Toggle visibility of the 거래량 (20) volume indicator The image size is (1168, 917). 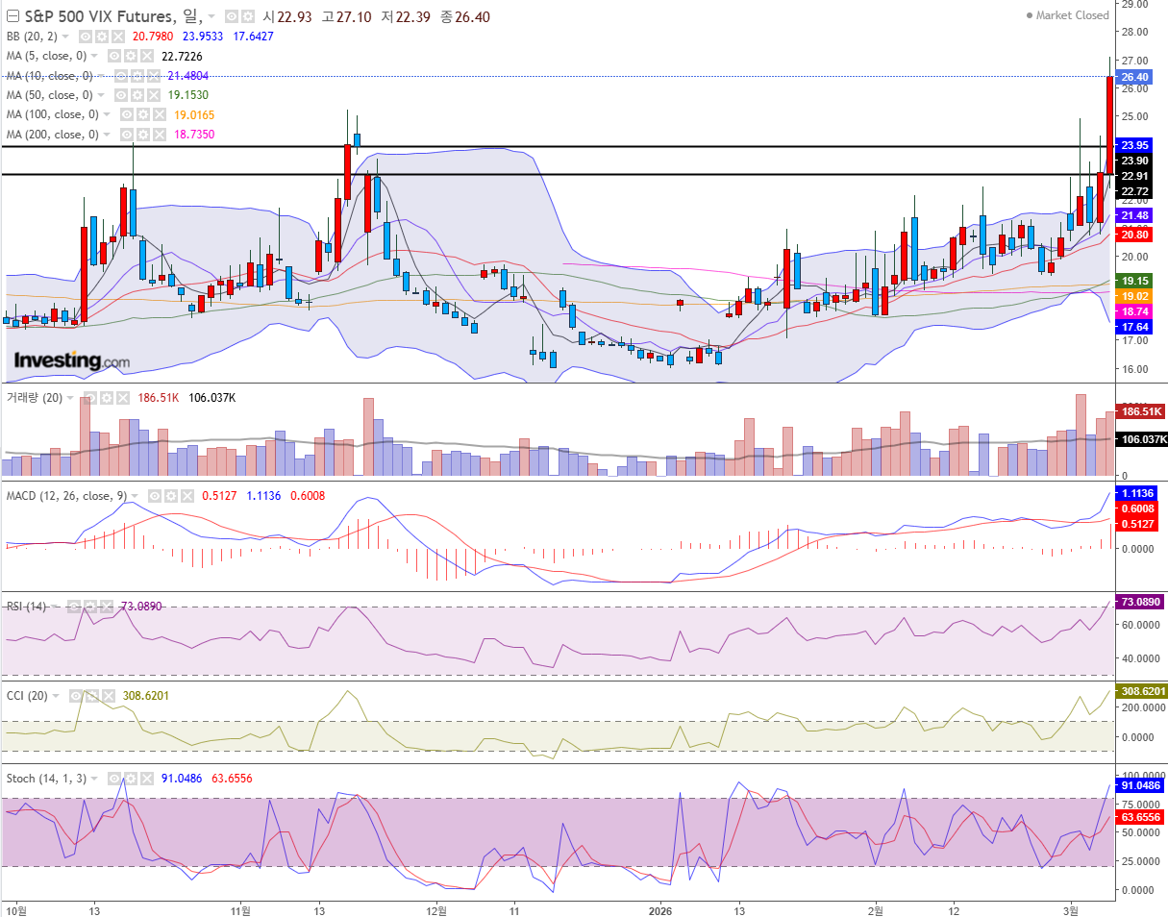coord(90,398)
